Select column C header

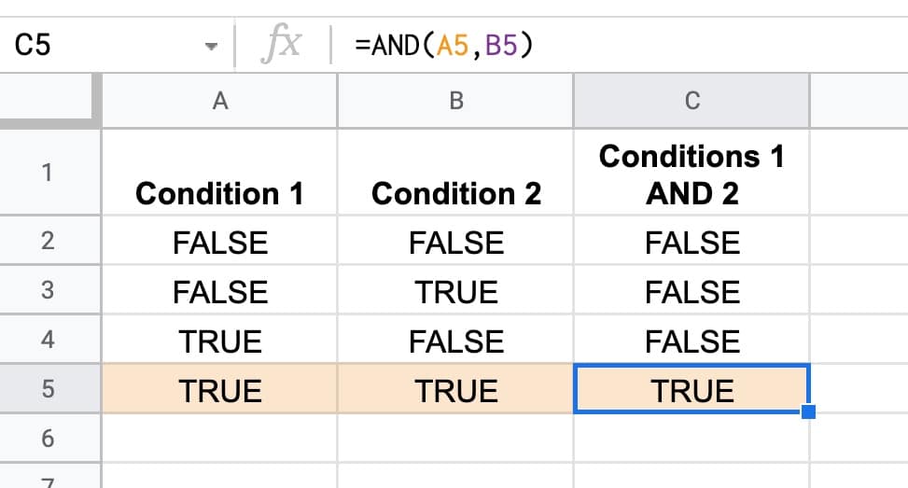(692, 101)
